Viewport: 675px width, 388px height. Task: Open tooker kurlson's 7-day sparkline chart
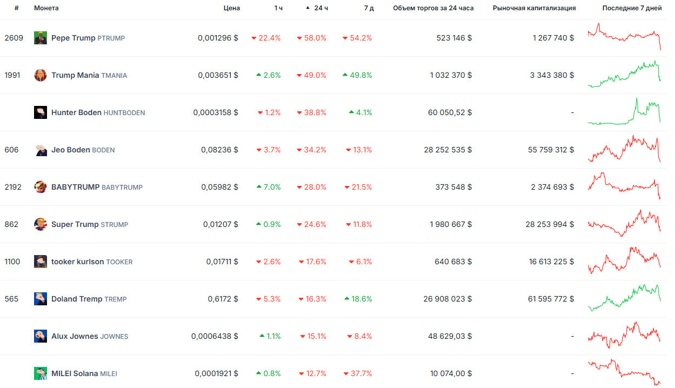coord(624,260)
